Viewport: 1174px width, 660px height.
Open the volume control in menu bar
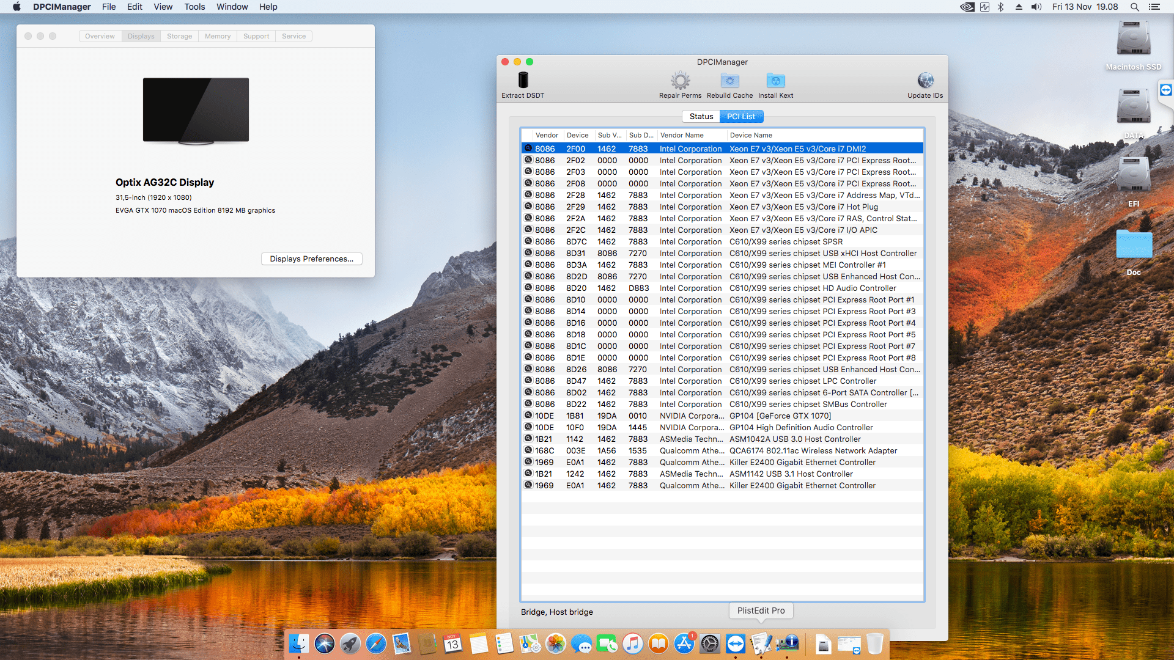click(1036, 7)
